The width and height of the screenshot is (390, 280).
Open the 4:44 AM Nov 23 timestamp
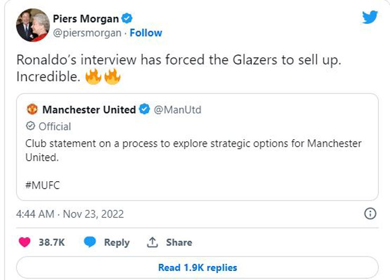(70, 214)
